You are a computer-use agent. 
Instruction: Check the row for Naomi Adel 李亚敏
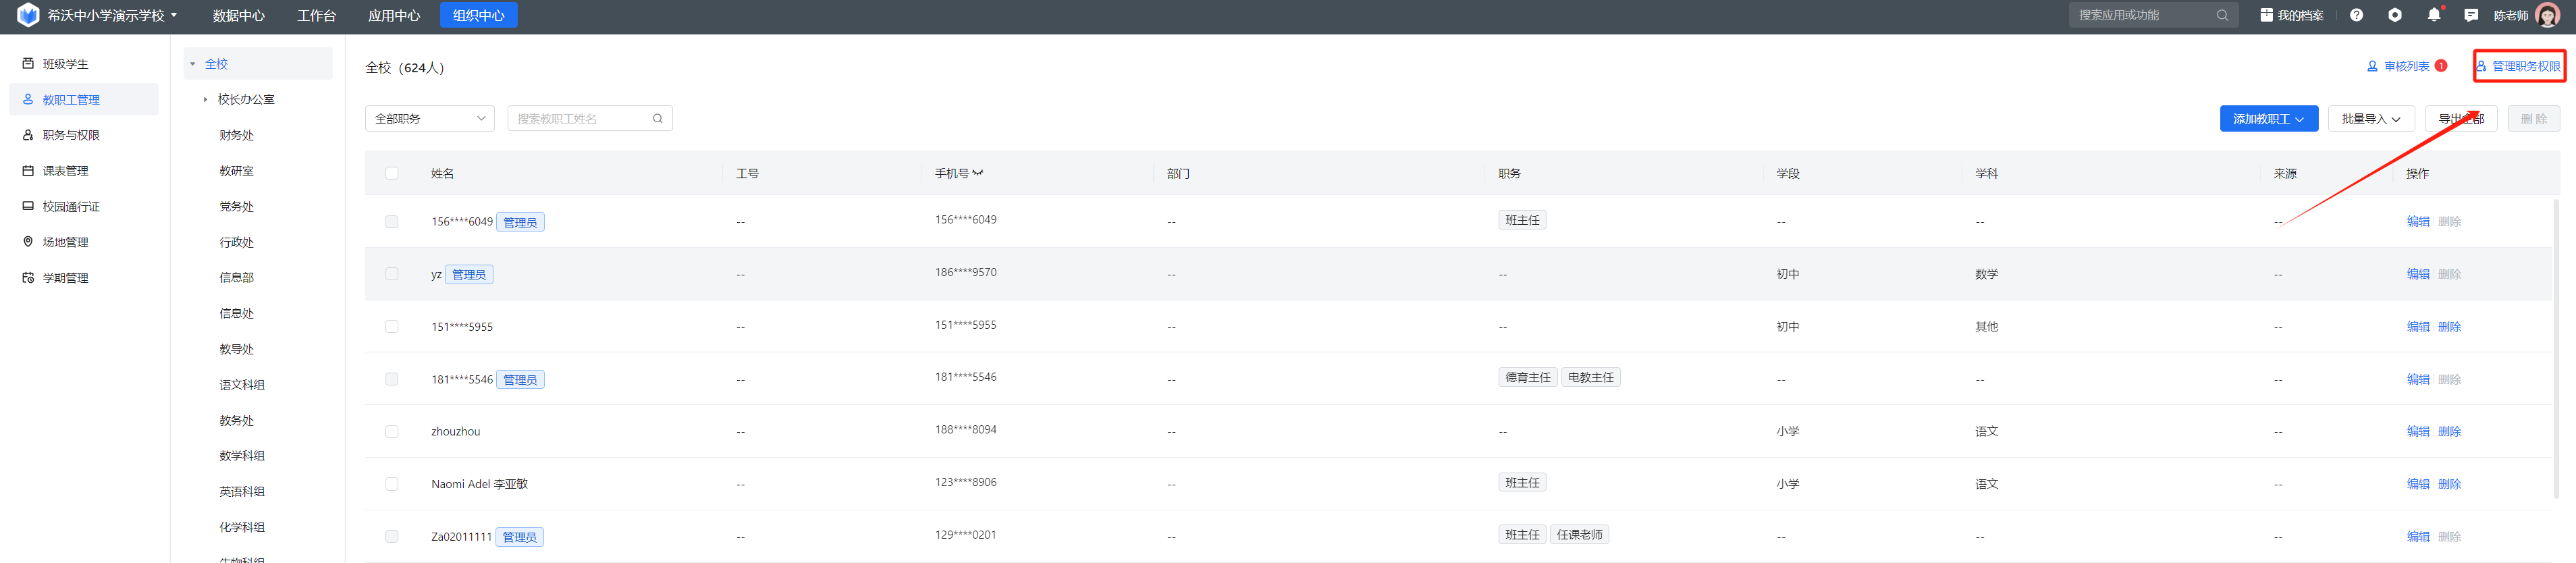pos(391,484)
